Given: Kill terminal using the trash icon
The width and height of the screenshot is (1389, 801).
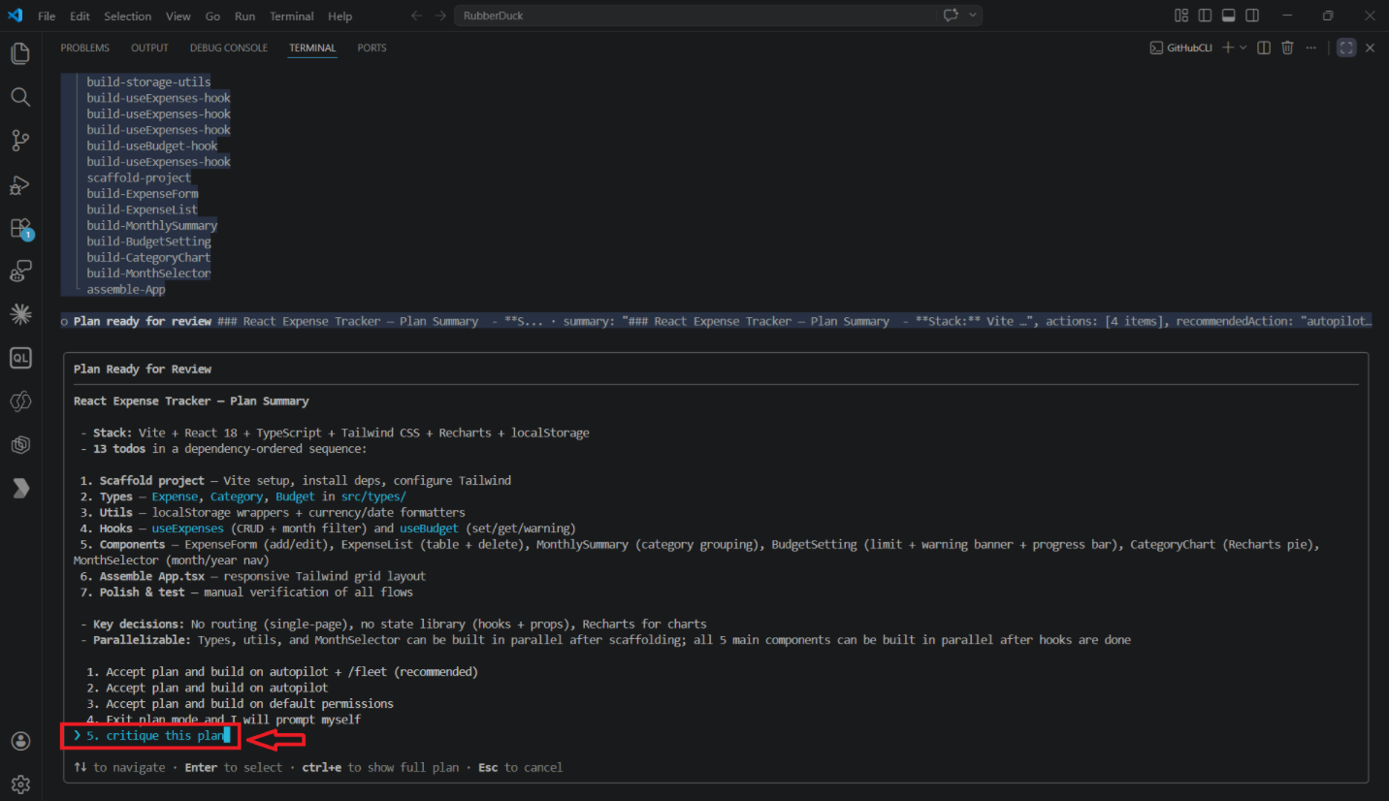Looking at the screenshot, I should [x=1287, y=48].
